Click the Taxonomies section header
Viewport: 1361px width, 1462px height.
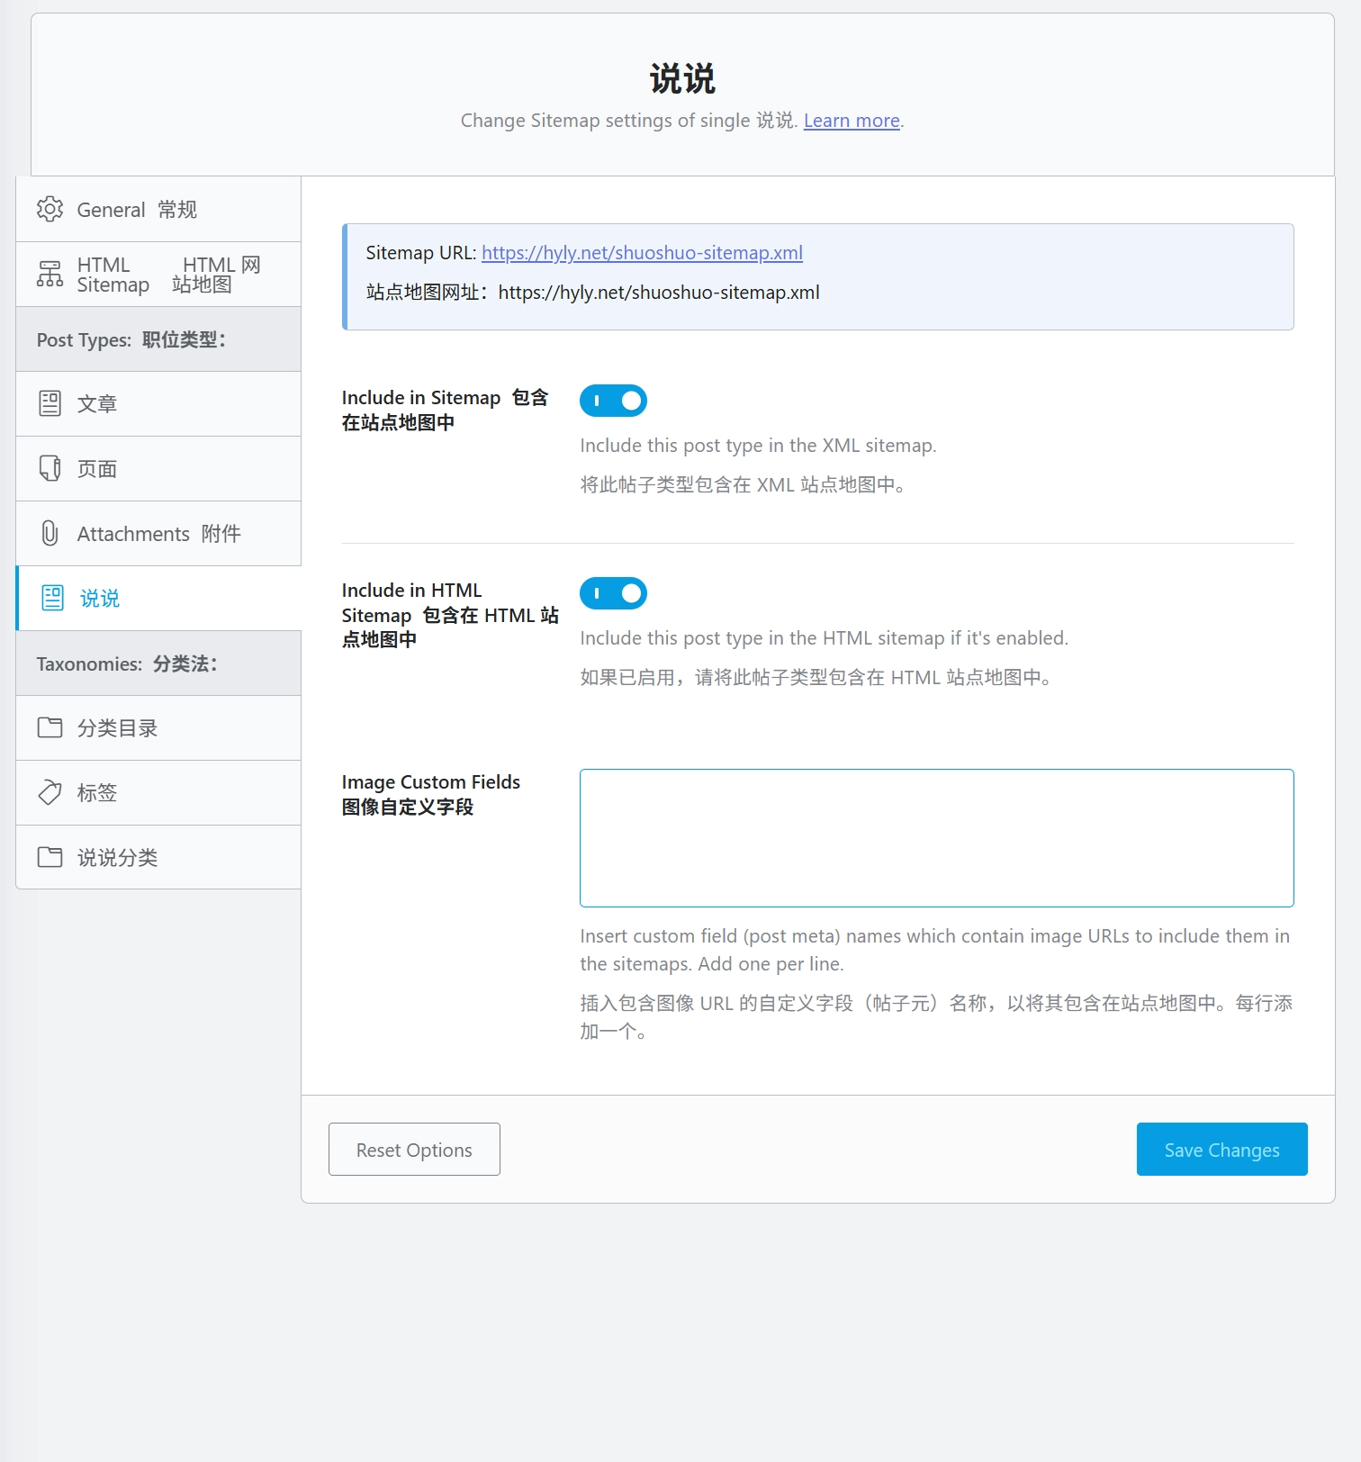[158, 663]
